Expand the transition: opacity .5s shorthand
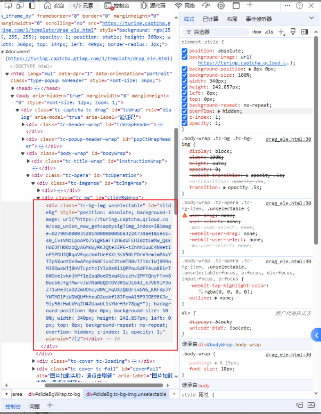Screen dimensions: 321x414 pyautogui.click(x=225, y=188)
